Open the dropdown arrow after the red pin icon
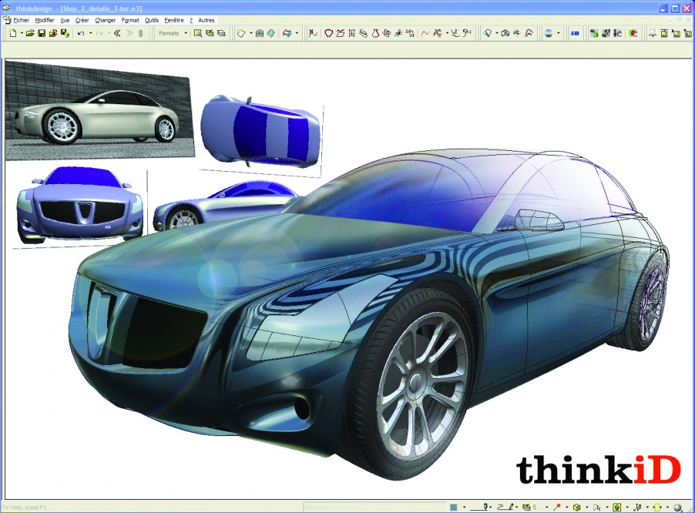Viewport: 695px width, 513px height. [x=567, y=508]
